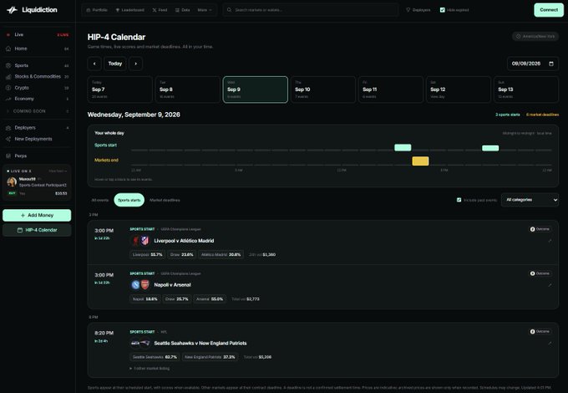Click the Liquidiction logo icon

[x=12, y=10]
